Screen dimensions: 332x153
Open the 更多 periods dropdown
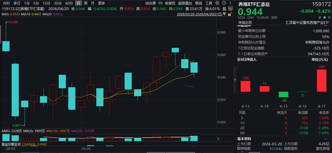101,3
